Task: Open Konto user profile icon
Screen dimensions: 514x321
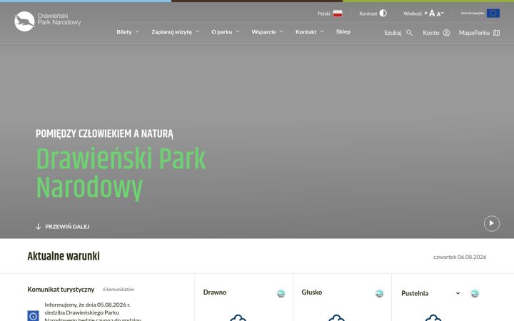Action: (446, 33)
